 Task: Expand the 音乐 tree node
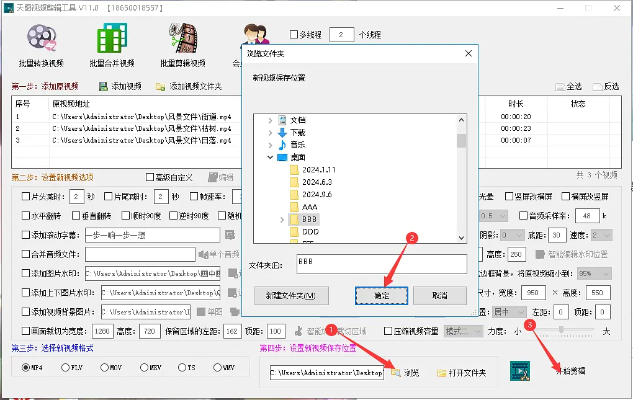(x=270, y=145)
